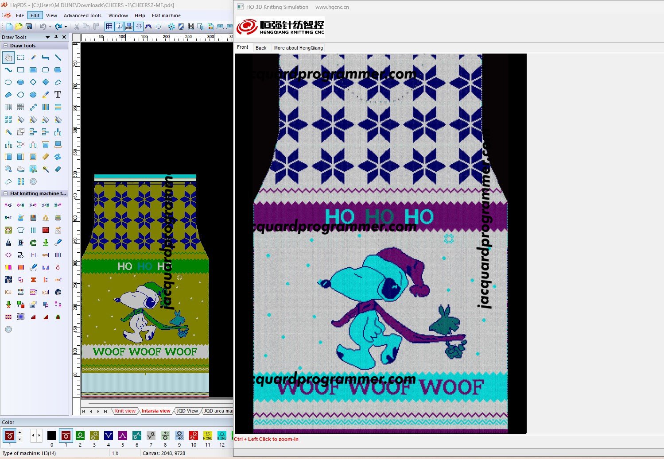This screenshot has width=664, height=459.
Task: Click the binoculars Find icon in toolbar
Action: tap(190, 27)
